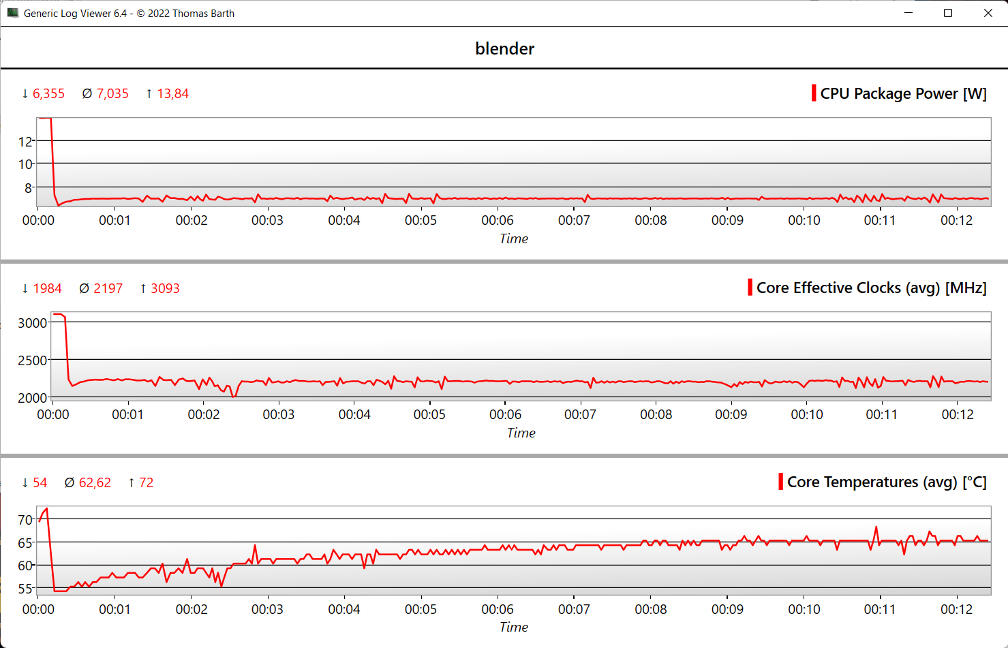
Task: Click the average symbol beside 7,035
Action: (x=87, y=94)
